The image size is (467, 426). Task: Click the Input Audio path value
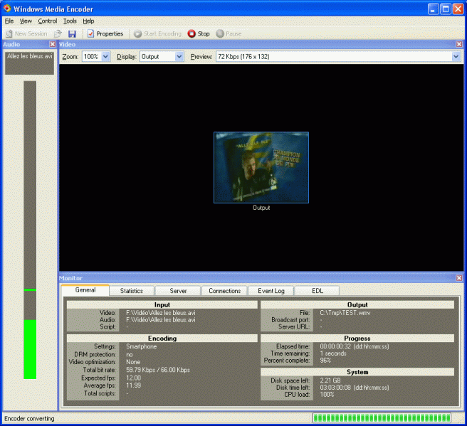[161, 320]
